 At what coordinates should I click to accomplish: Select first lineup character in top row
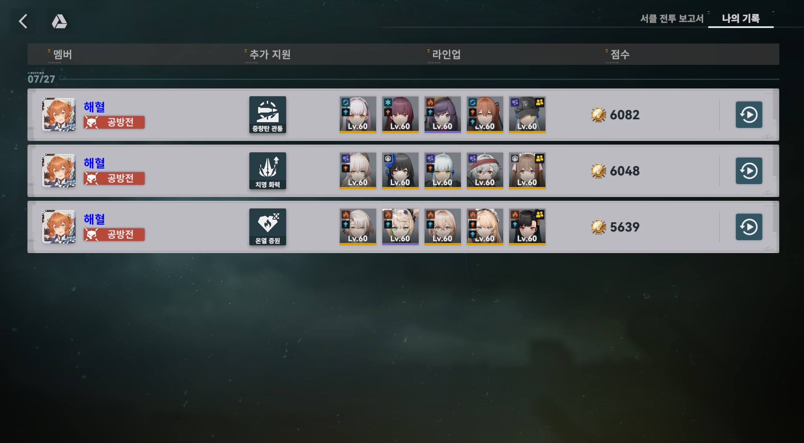coord(358,115)
